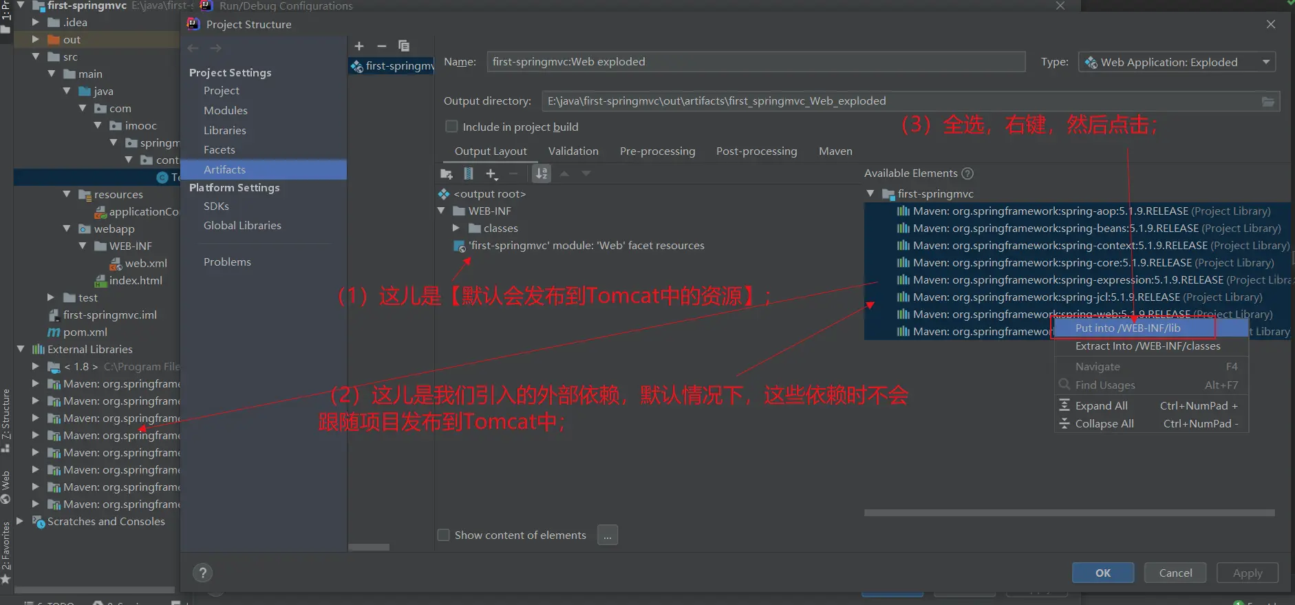Screen dimensions: 1295x605
Task: Expand the classes folder in output layout
Action: (456, 228)
